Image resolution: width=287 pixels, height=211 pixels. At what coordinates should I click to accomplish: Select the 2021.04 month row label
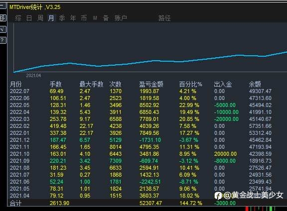(19, 196)
